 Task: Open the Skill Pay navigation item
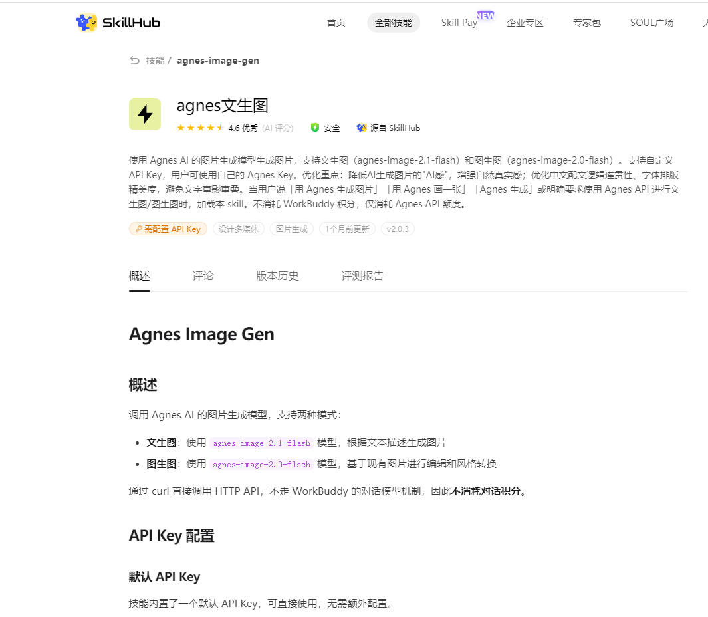tap(459, 23)
